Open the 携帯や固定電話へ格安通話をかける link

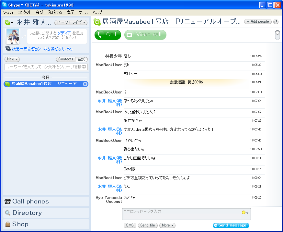(42, 49)
